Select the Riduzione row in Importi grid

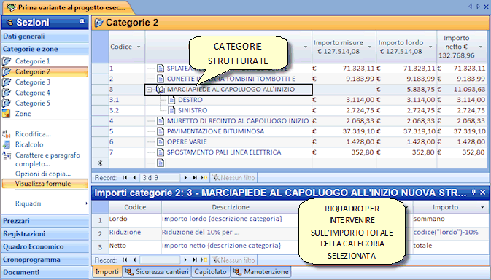(100, 234)
